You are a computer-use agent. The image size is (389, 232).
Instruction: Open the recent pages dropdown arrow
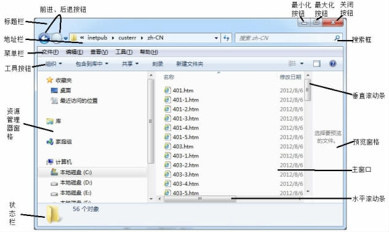(x=65, y=38)
